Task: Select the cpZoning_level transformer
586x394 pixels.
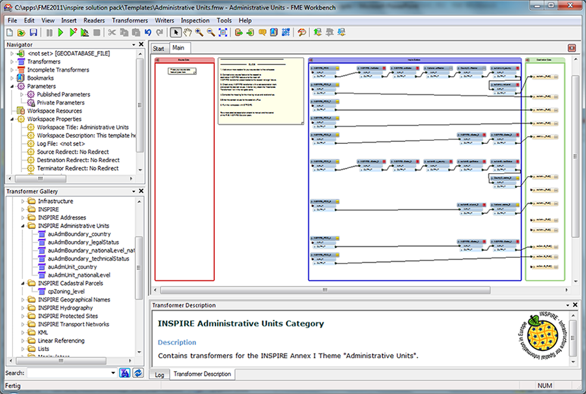Action: [x=66, y=292]
